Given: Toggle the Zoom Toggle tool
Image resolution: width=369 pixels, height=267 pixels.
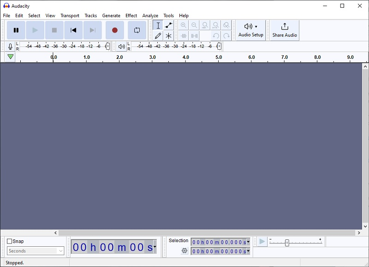Looking at the screenshot, I should (226, 25).
